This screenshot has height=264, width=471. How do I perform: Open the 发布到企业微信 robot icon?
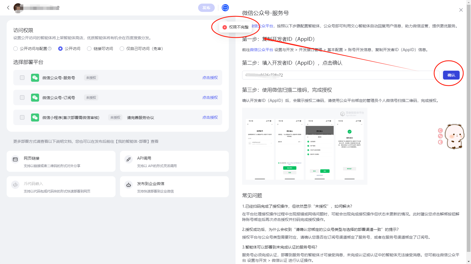[129, 185]
